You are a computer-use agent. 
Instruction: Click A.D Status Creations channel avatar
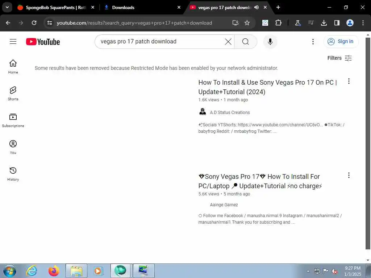[203, 111]
